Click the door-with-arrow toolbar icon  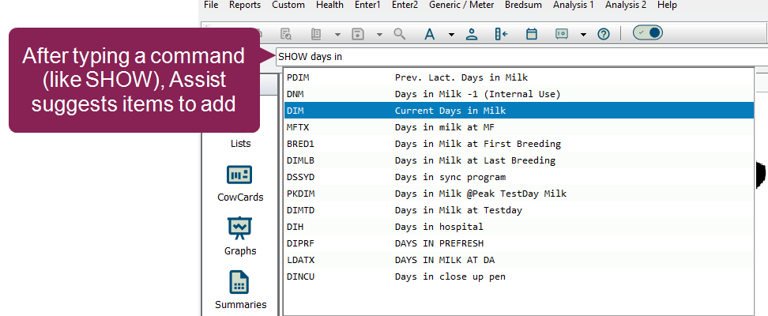[x=501, y=34]
